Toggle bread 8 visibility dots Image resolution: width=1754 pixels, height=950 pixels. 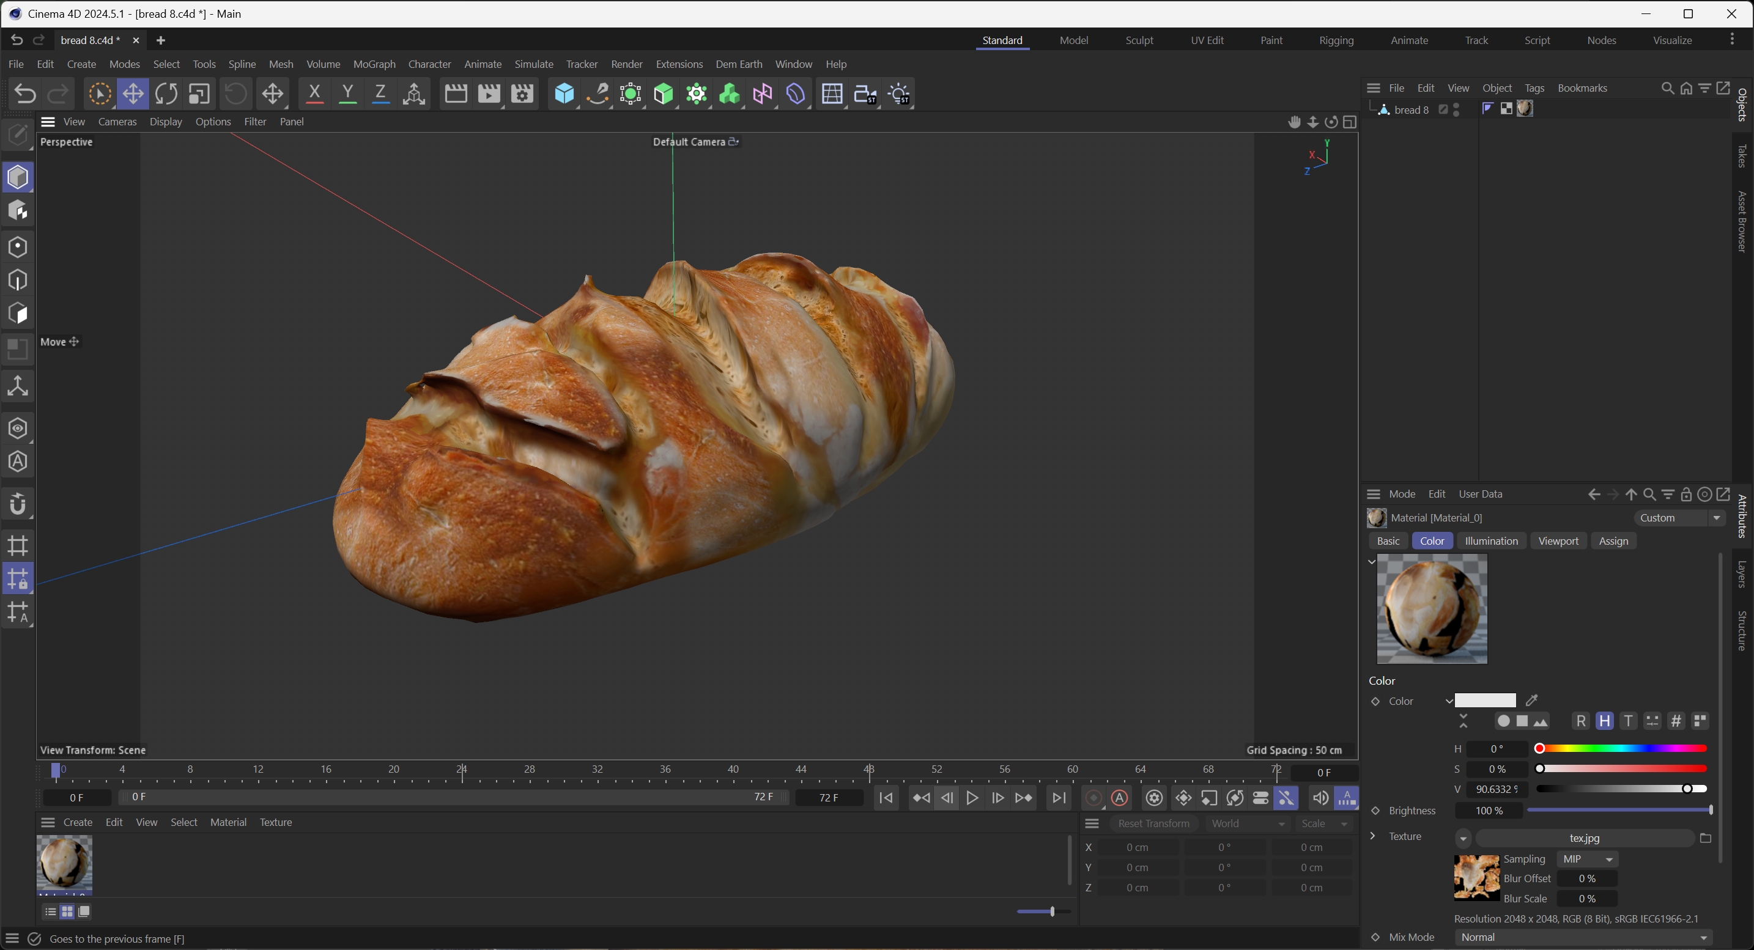point(1456,109)
